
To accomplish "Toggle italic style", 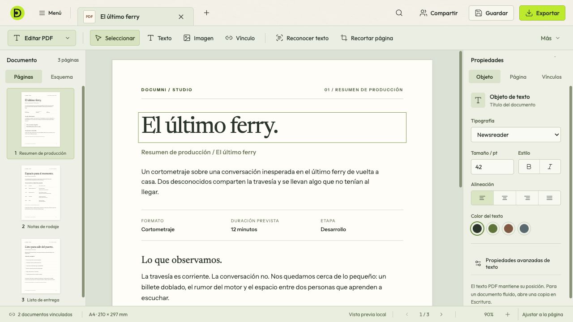I will [x=550, y=167].
